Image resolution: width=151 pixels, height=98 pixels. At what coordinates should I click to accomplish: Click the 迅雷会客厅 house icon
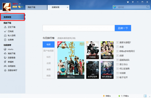pyautogui.click(x=5, y=70)
